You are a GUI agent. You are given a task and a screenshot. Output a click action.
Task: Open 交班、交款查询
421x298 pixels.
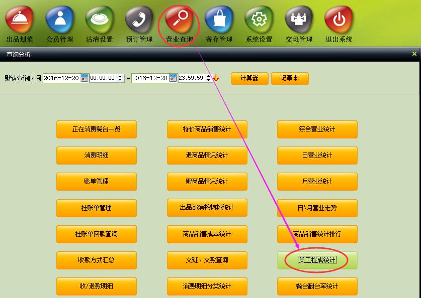207,260
